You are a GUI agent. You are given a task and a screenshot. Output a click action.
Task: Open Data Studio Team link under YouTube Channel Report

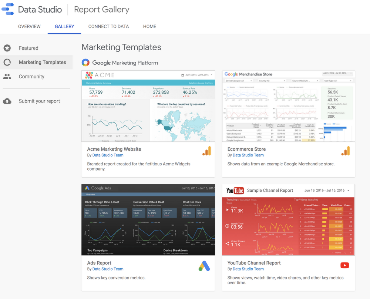coord(248,269)
